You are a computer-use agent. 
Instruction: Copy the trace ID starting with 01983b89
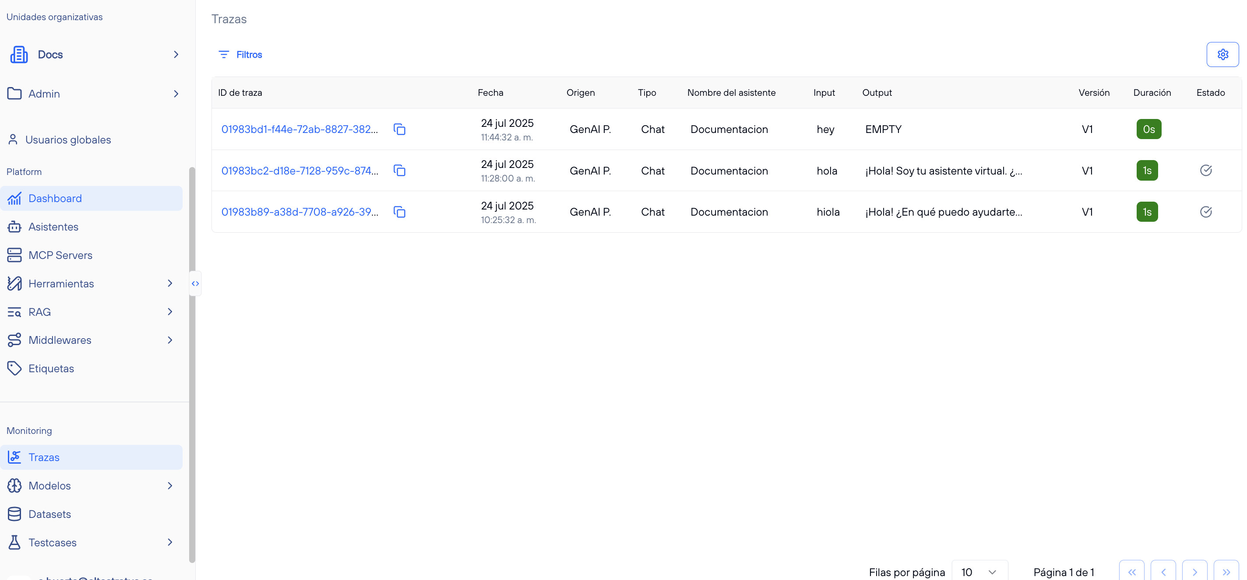pyautogui.click(x=399, y=212)
